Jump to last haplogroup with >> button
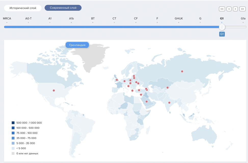 (242, 9)
